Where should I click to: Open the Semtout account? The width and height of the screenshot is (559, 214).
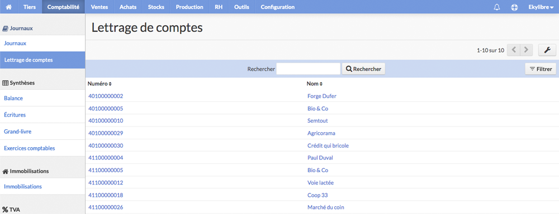(318, 120)
